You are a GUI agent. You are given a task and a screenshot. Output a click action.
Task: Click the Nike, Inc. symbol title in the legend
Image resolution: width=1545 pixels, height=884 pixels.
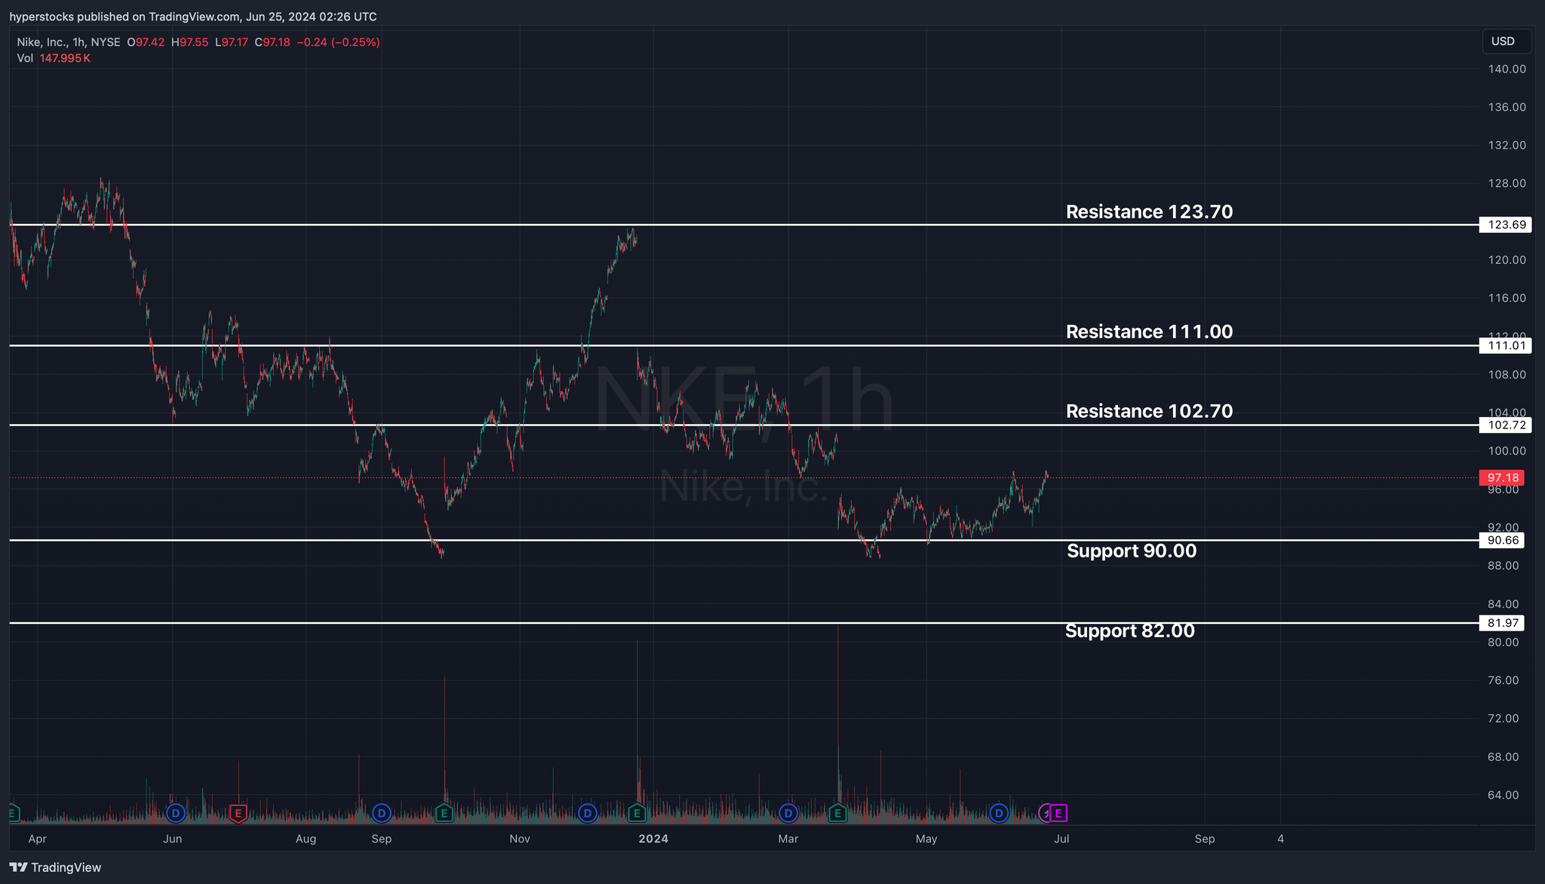click(42, 42)
